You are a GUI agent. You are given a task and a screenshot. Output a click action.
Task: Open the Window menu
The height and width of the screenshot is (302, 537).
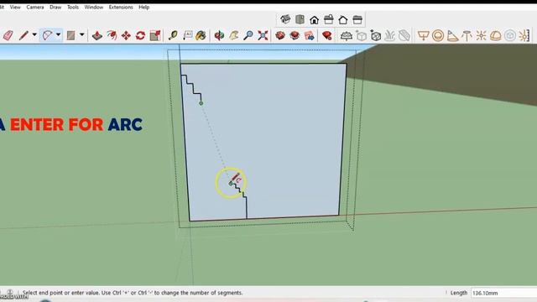point(93,8)
